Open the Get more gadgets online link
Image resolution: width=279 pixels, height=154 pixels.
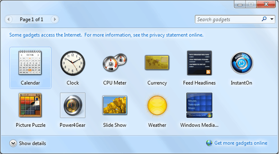point(241,143)
